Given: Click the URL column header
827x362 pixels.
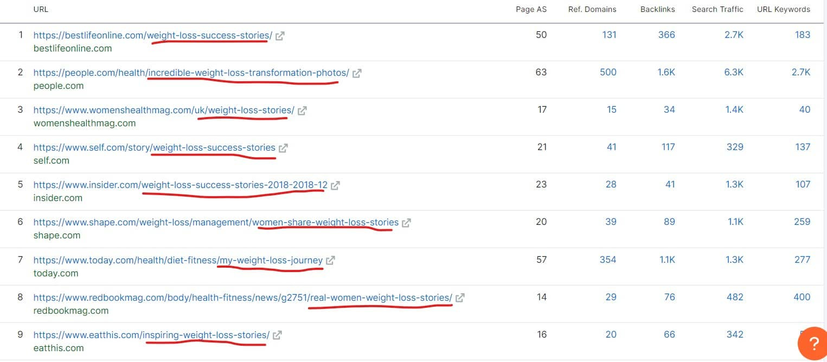Looking at the screenshot, I should point(41,9).
